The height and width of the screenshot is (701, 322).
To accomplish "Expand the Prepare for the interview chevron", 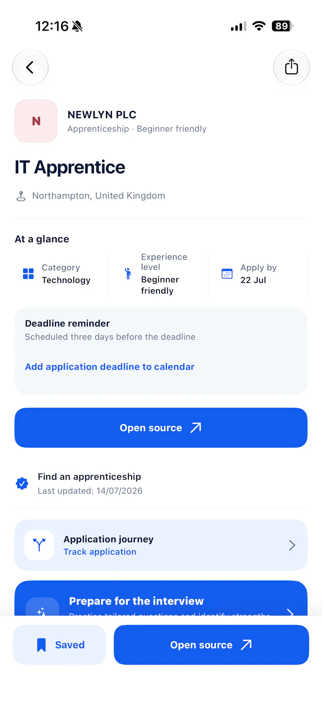I will 290,612.
